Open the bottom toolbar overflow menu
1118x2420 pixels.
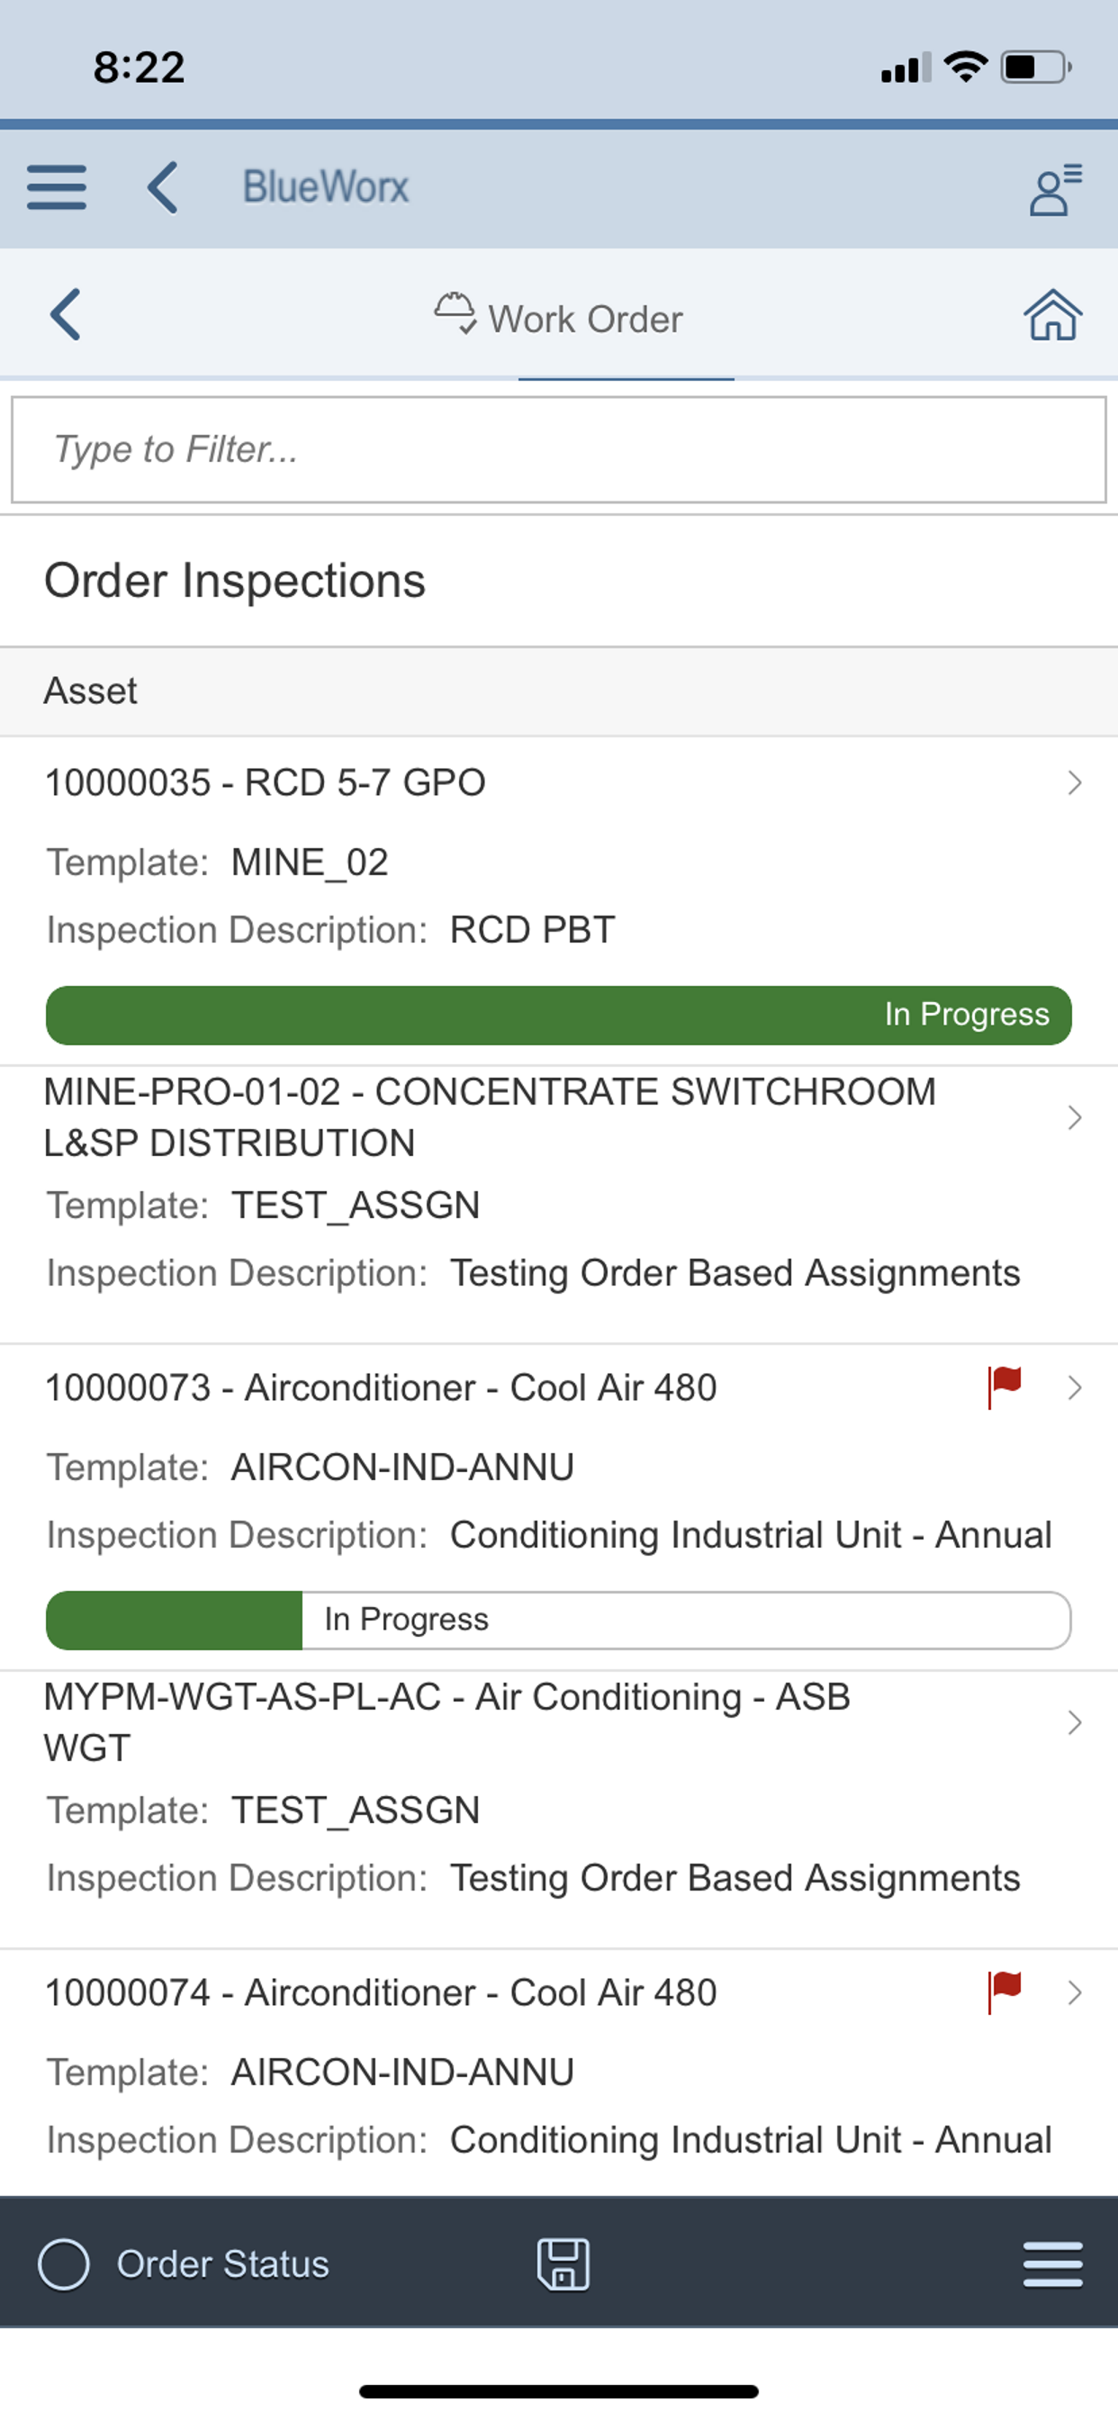(1052, 2263)
